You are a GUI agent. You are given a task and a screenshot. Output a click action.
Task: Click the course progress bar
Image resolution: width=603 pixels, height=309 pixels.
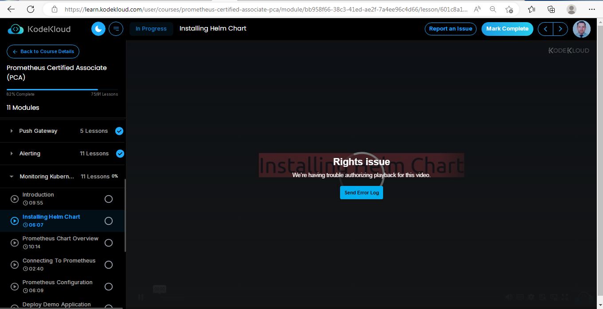point(62,89)
